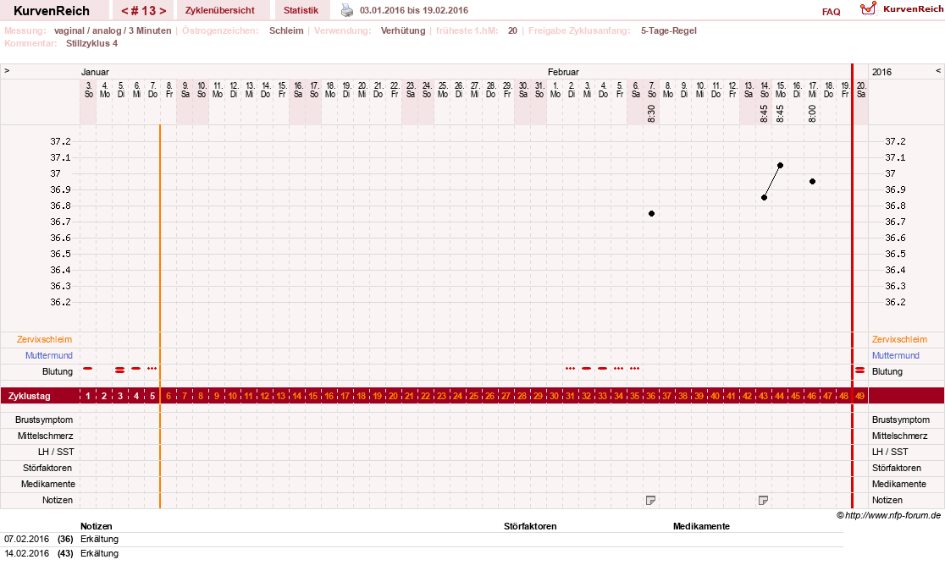The image size is (945, 576).
Task: Go to the previous cycle with the left arrow
Action: (x=124, y=11)
